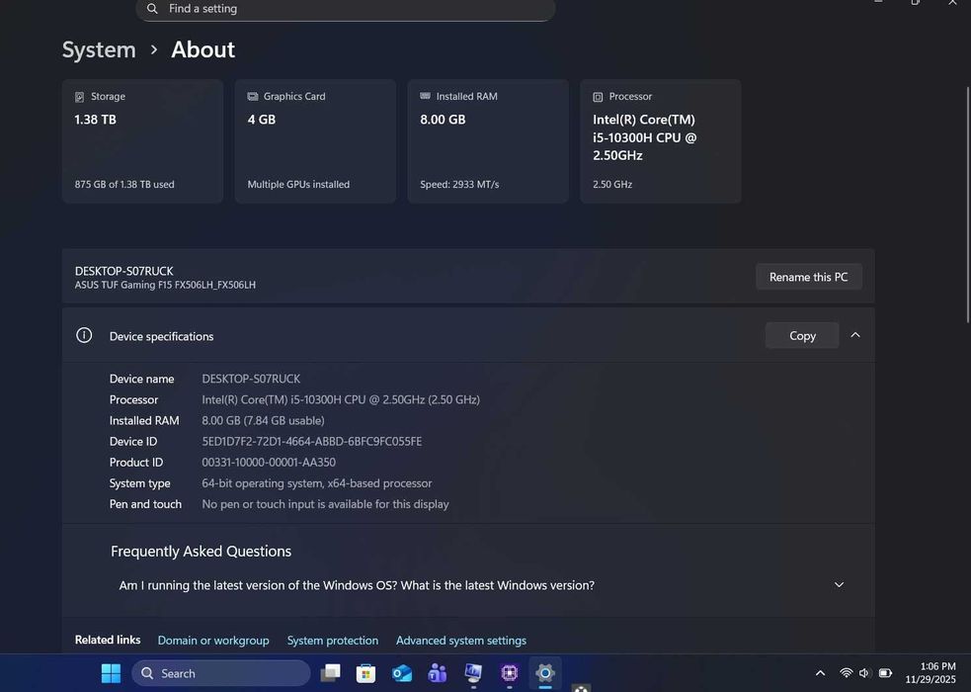Viewport: 971px width, 692px height.
Task: Open the Graphics Card 4 GB card
Action: [315, 140]
